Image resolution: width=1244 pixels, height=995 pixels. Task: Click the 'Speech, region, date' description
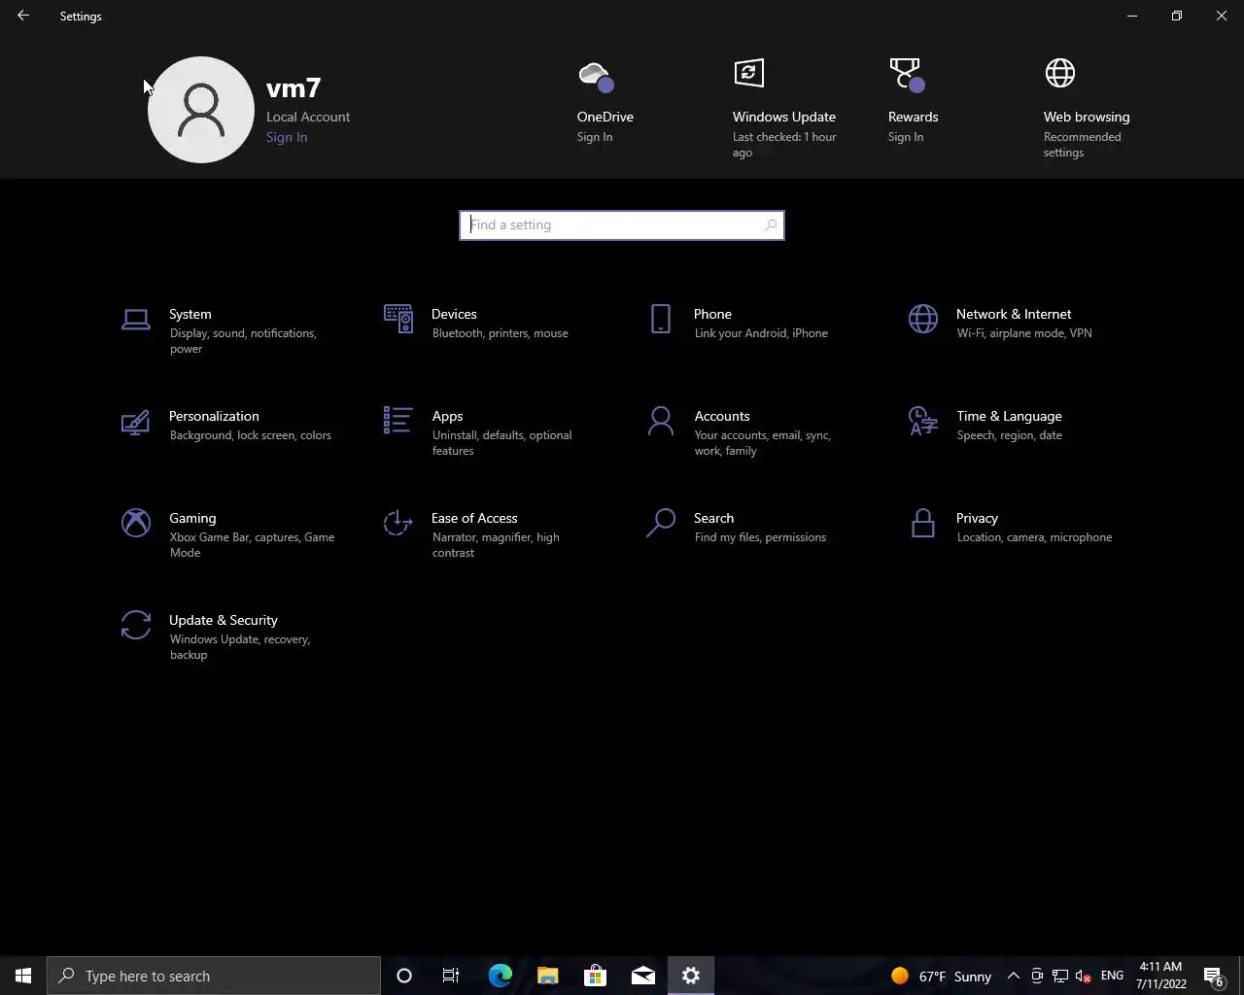[1010, 435]
